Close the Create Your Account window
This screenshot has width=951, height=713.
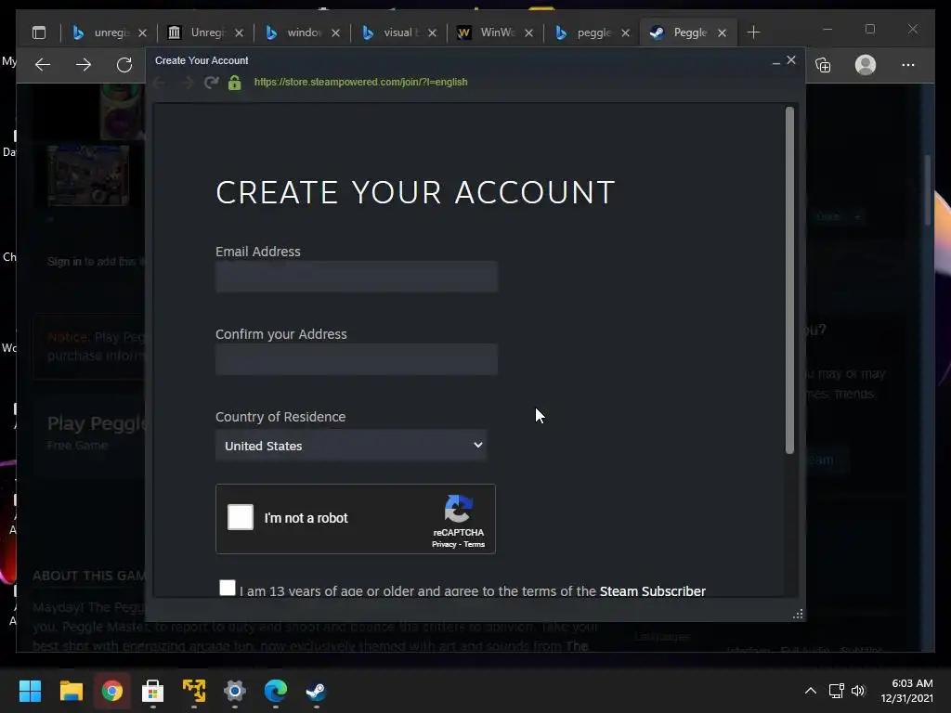(x=791, y=60)
